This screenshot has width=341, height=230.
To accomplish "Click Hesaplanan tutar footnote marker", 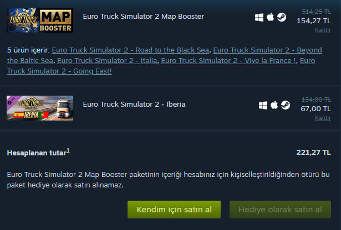I will click(x=68, y=150).
